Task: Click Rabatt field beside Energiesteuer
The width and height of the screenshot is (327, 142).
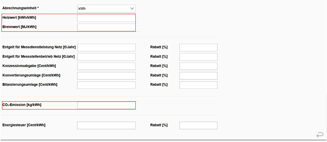Action: [198, 126]
